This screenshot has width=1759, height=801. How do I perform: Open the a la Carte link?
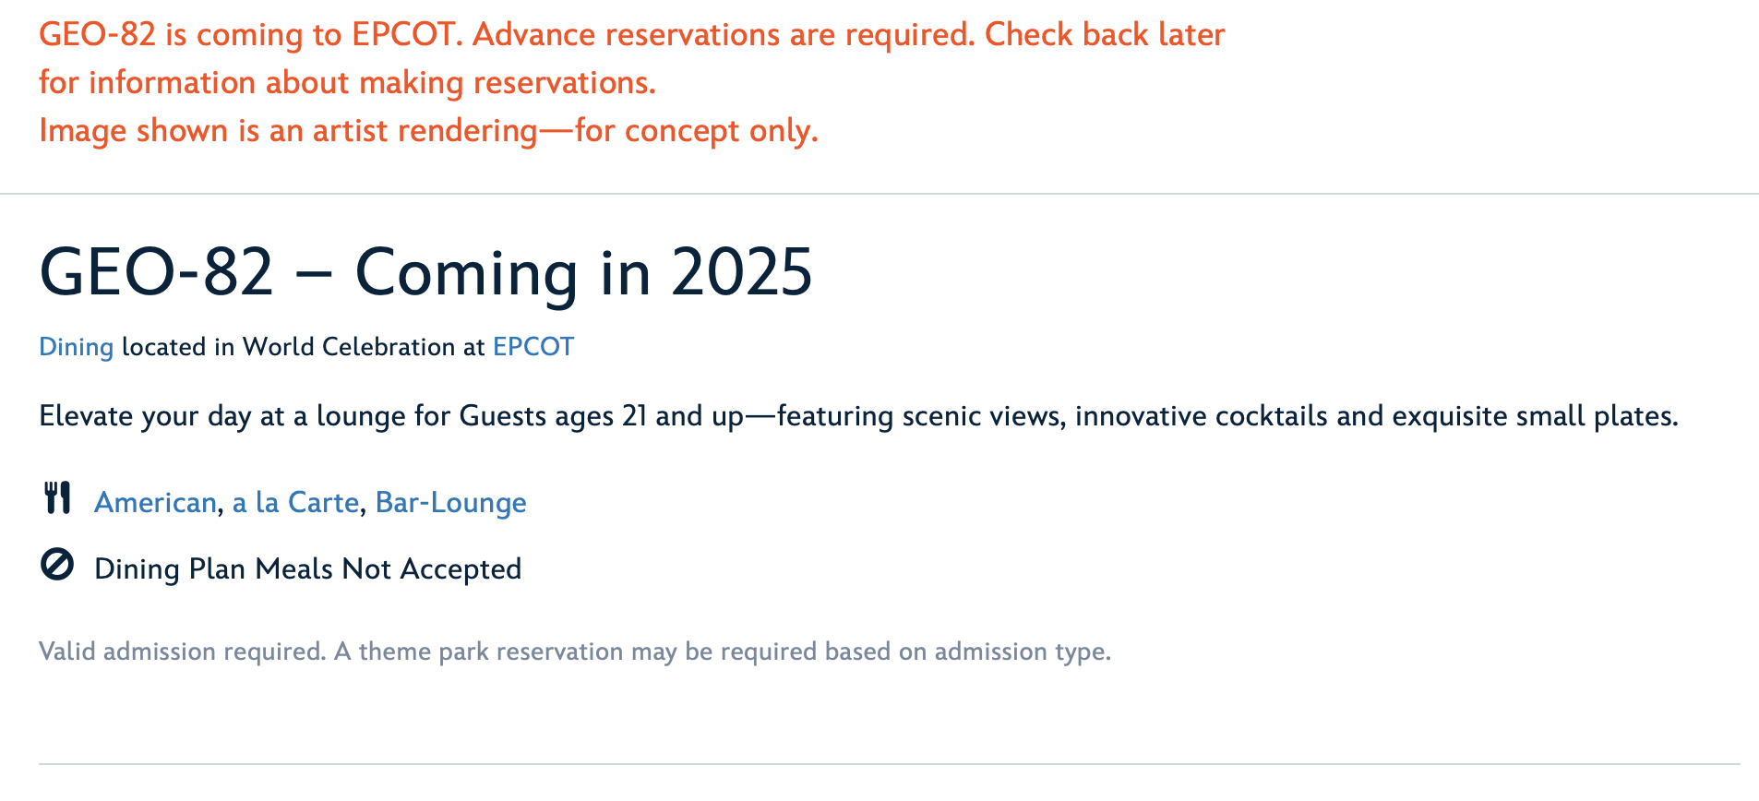[295, 503]
